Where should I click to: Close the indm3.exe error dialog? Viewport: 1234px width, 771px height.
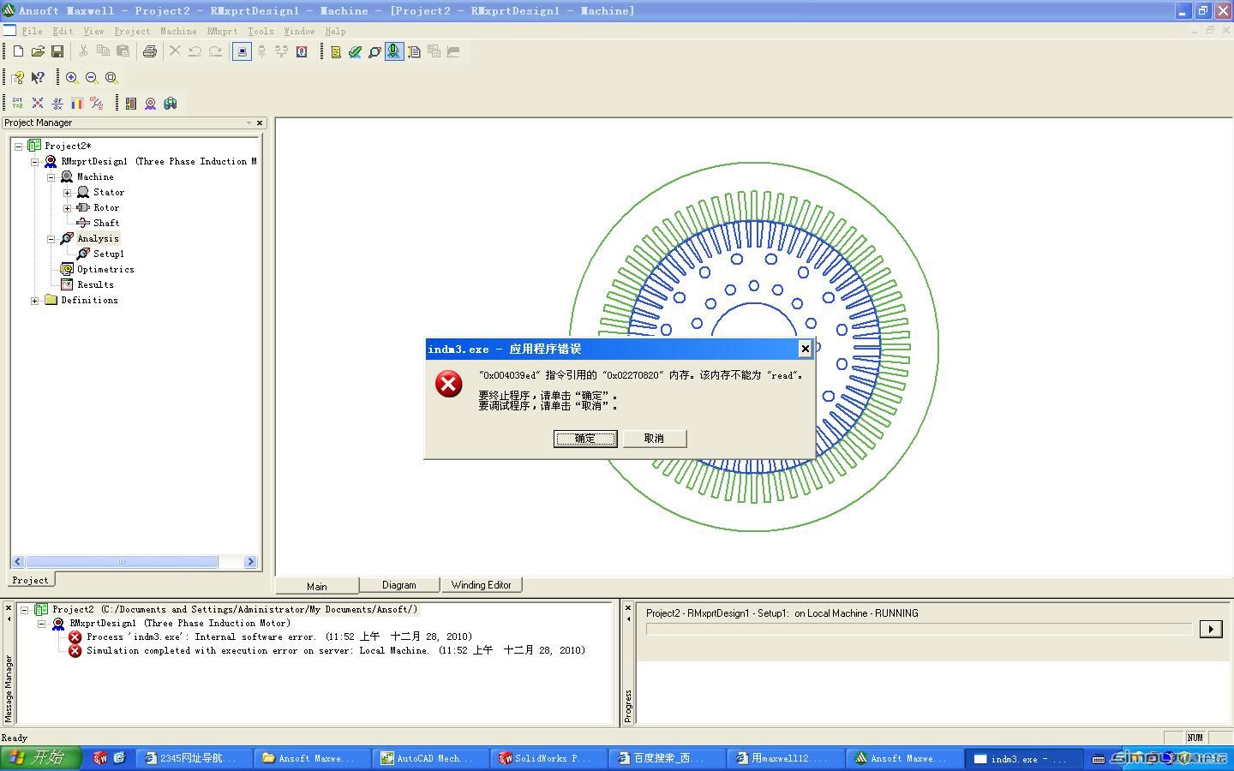pos(805,349)
